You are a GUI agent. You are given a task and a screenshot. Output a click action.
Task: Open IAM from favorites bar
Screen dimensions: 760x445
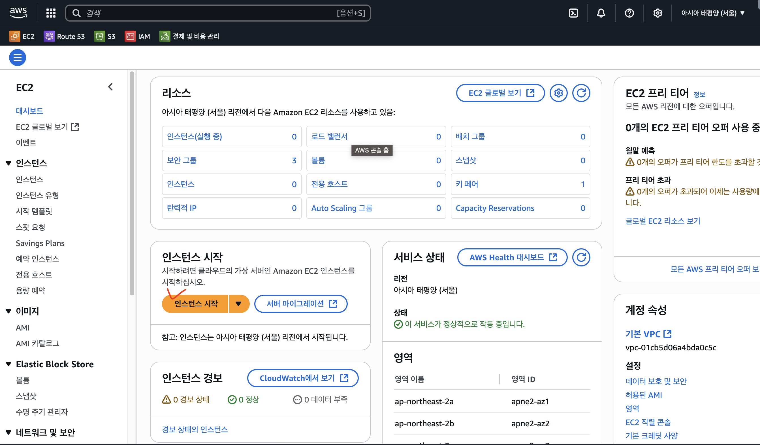[137, 36]
